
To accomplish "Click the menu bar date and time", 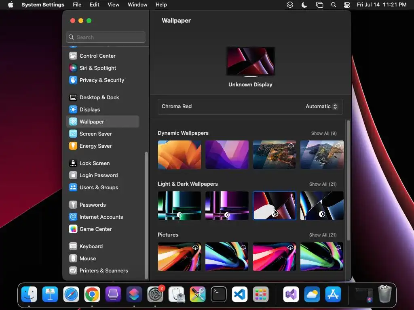I will [x=382, y=5].
